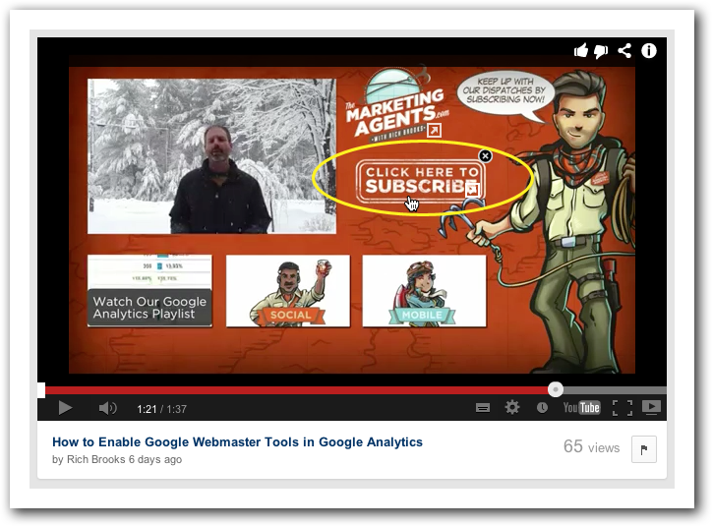Click the thumbs down dislike icon
The width and height of the screenshot is (712, 526).
[601, 51]
